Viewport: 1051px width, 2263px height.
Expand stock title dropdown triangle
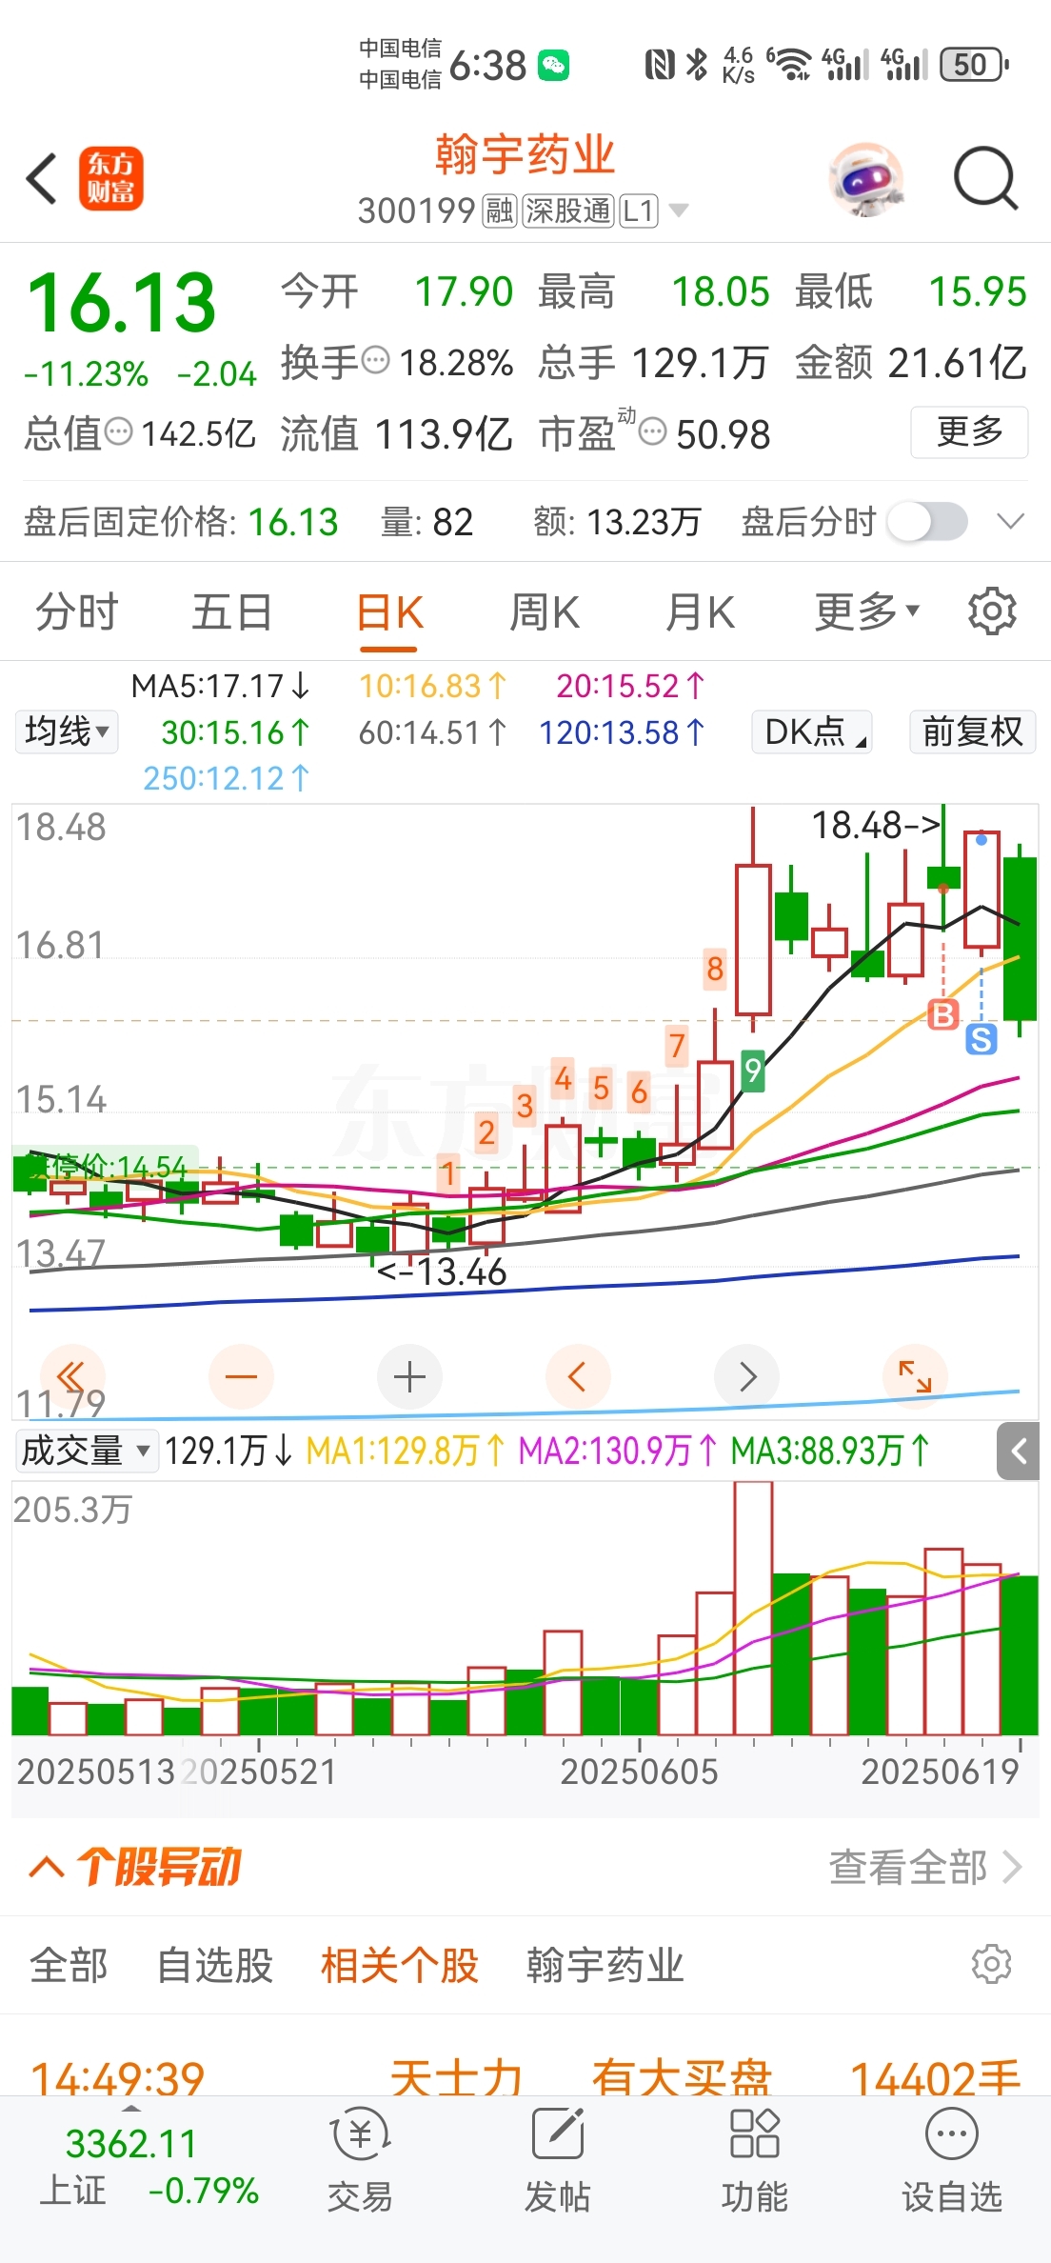pyautogui.click(x=679, y=210)
